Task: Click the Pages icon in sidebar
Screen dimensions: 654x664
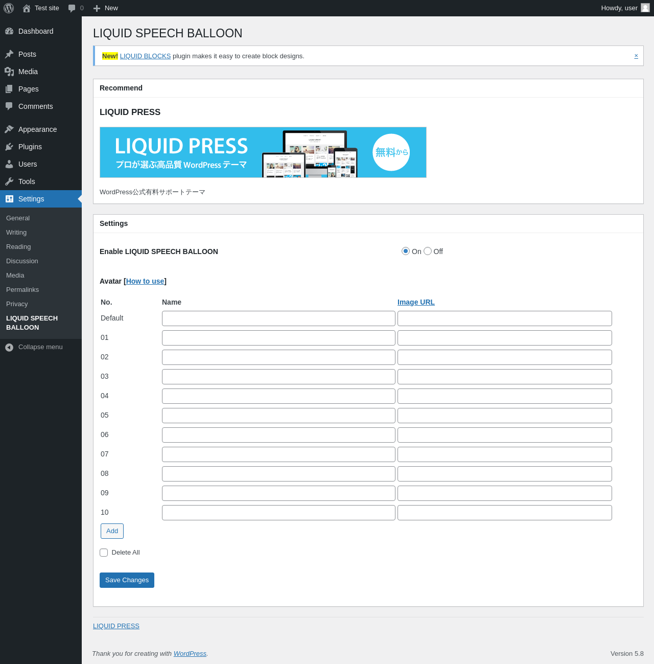Action: point(9,89)
